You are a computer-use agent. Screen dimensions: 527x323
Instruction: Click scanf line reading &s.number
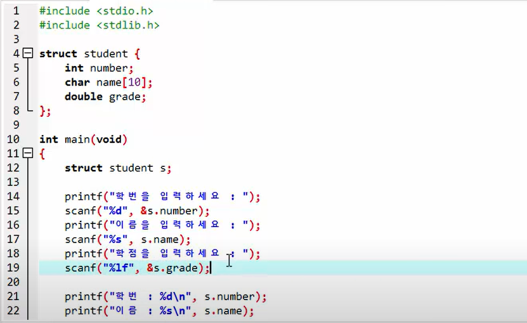tap(137, 211)
